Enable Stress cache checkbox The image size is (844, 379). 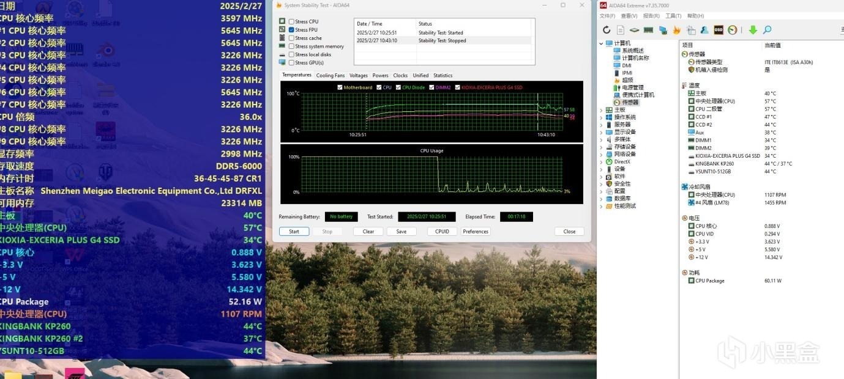pos(291,38)
